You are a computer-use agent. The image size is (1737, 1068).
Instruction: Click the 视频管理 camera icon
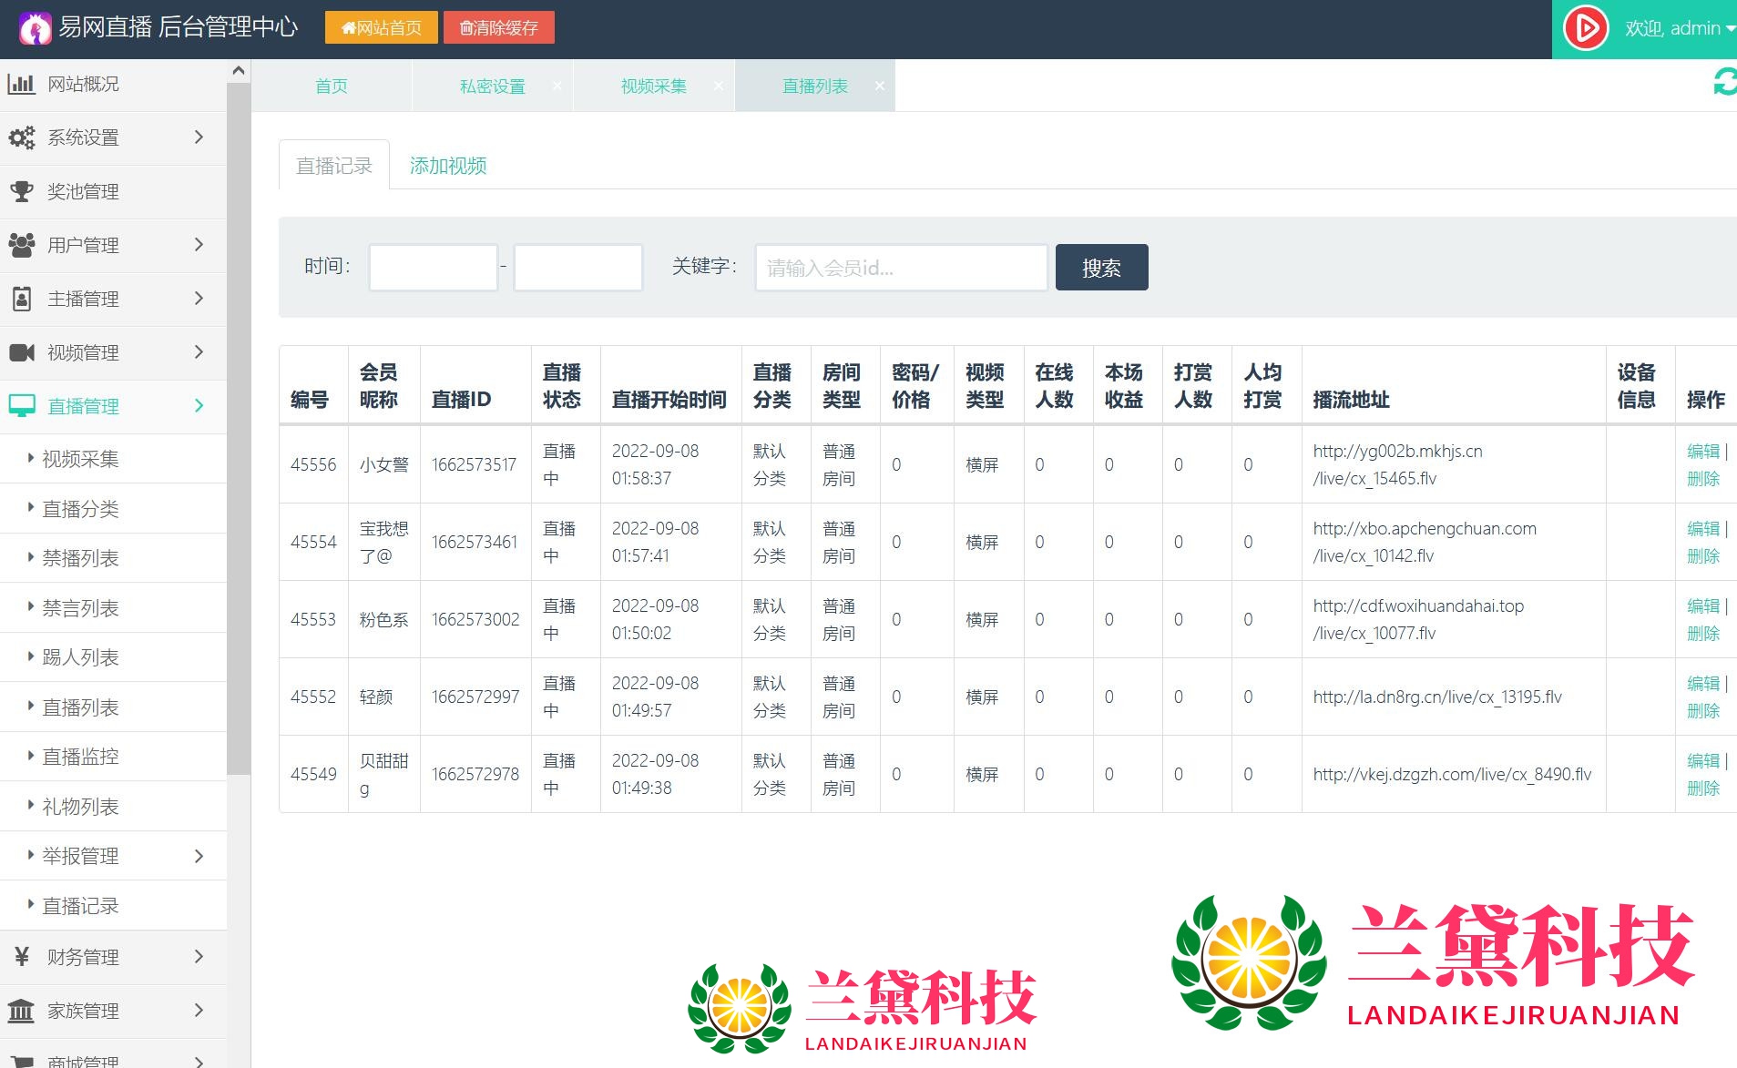(x=21, y=352)
